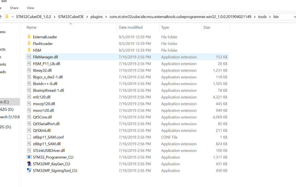
Task: Select the Qt5Core.dll file name
Action: pyautogui.click(x=42, y=117)
